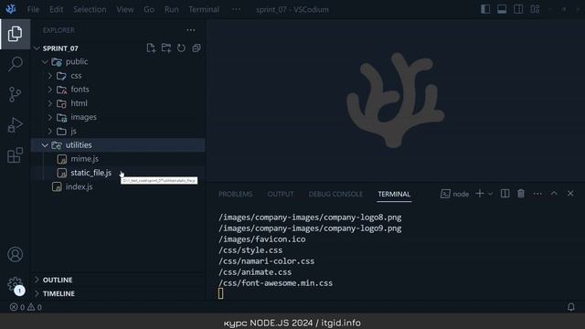Open the Accounts menu
585x329 pixels.
click(x=15, y=254)
